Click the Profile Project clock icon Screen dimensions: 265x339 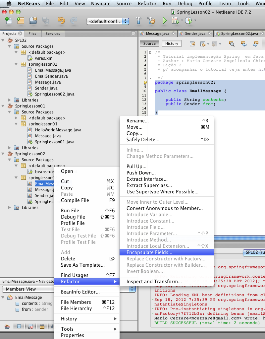(x=188, y=21)
